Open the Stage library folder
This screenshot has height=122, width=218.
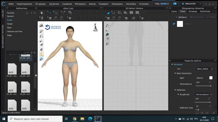[x=9, y=35]
